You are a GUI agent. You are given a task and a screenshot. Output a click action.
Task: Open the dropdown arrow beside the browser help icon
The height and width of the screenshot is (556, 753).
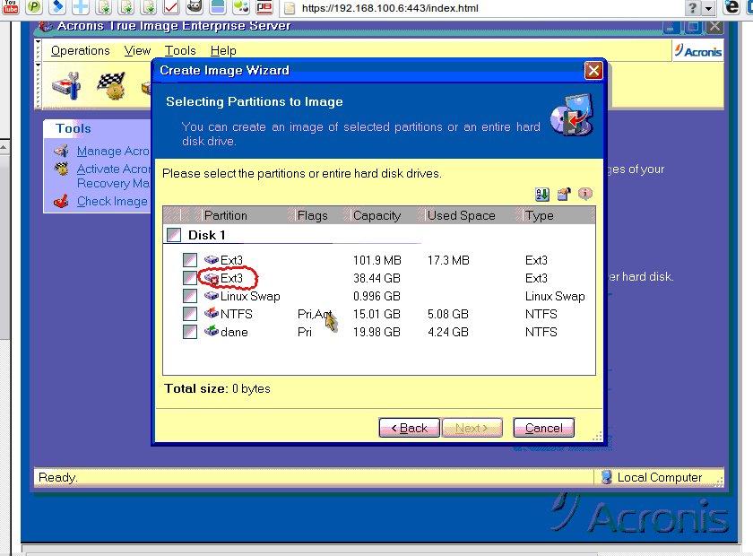click(708, 8)
